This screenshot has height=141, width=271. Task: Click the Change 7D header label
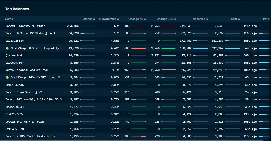pos(136,19)
